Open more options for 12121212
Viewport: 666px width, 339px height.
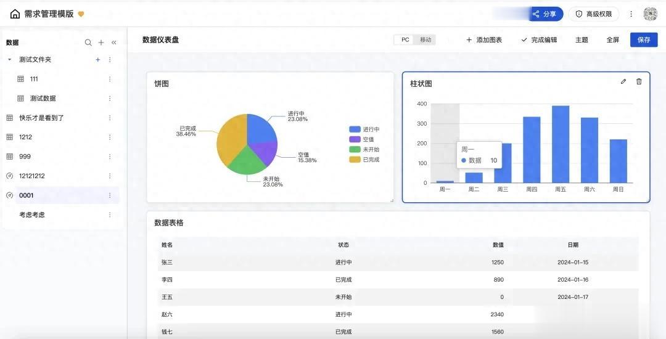pyautogui.click(x=110, y=176)
